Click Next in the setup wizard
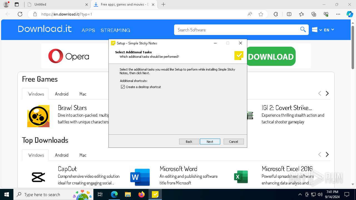 (210, 141)
